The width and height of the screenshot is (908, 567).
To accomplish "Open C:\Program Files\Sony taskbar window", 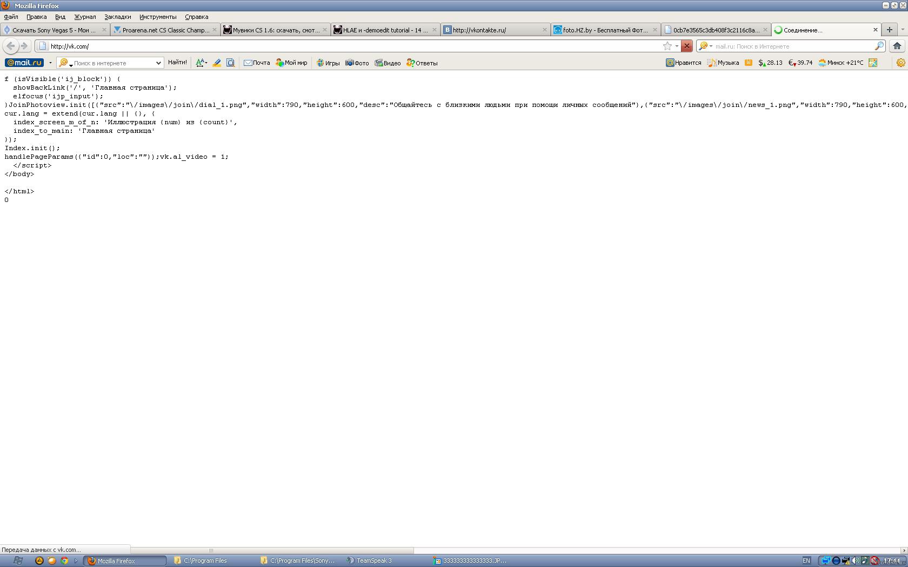I will pos(298,561).
